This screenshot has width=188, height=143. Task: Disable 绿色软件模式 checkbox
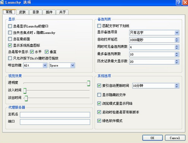point(99,121)
